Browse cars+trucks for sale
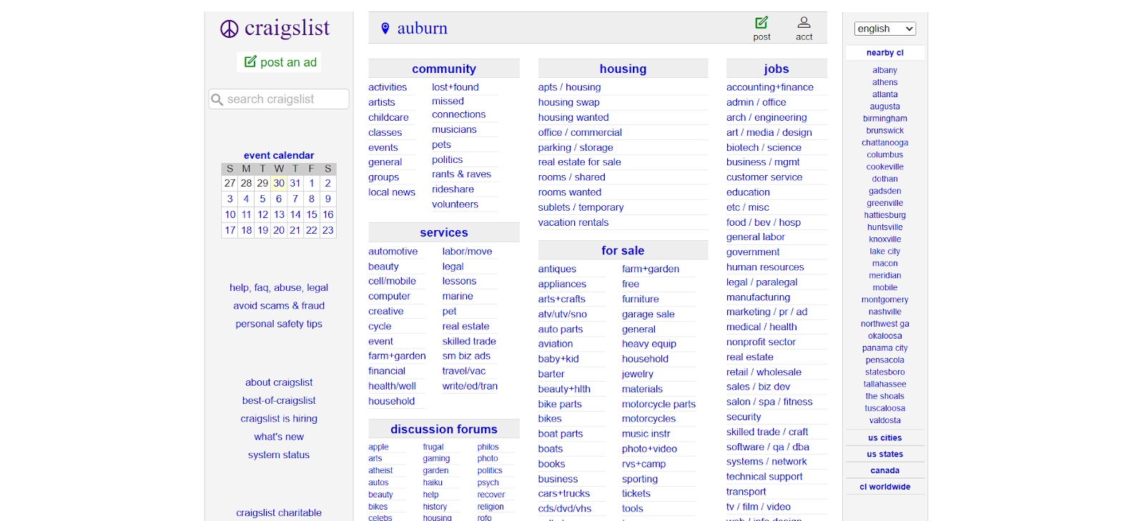Image resolution: width=1144 pixels, height=521 pixels. 563,494
